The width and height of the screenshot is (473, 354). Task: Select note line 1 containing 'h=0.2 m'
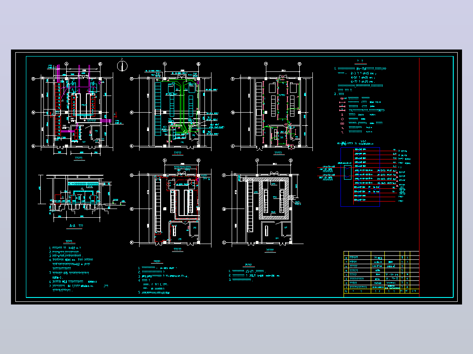tap(65, 248)
